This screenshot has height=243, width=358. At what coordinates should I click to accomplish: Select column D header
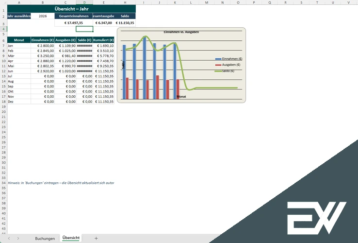click(84, 2)
